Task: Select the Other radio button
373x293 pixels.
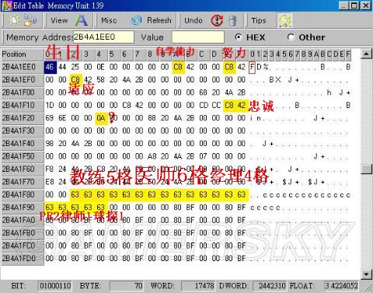Action: tap(291, 37)
